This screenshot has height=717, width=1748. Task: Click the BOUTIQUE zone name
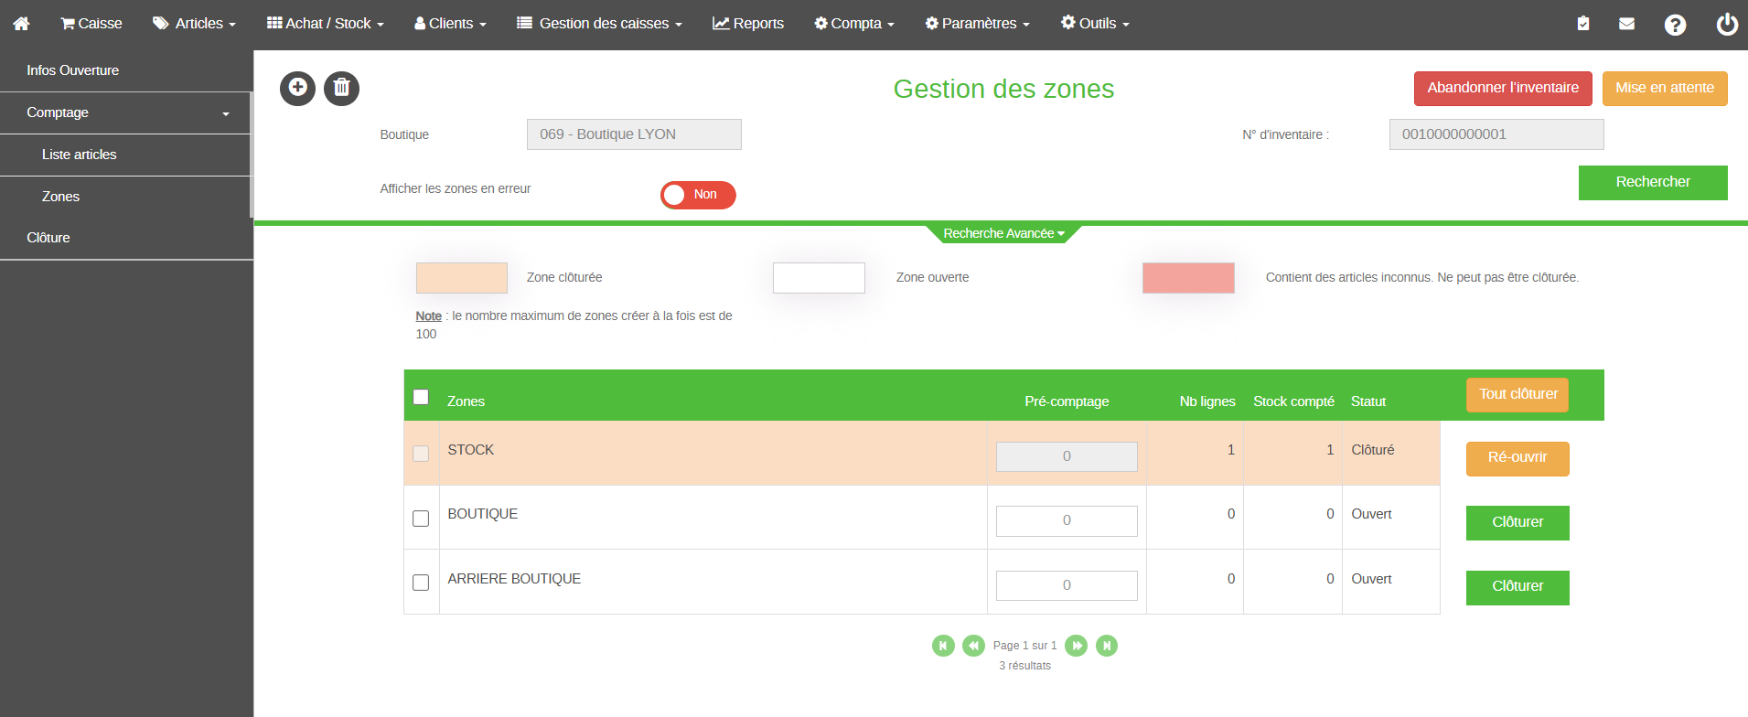click(483, 514)
